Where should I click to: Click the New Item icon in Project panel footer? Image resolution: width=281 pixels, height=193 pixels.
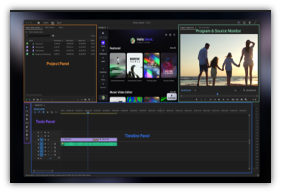(89, 99)
